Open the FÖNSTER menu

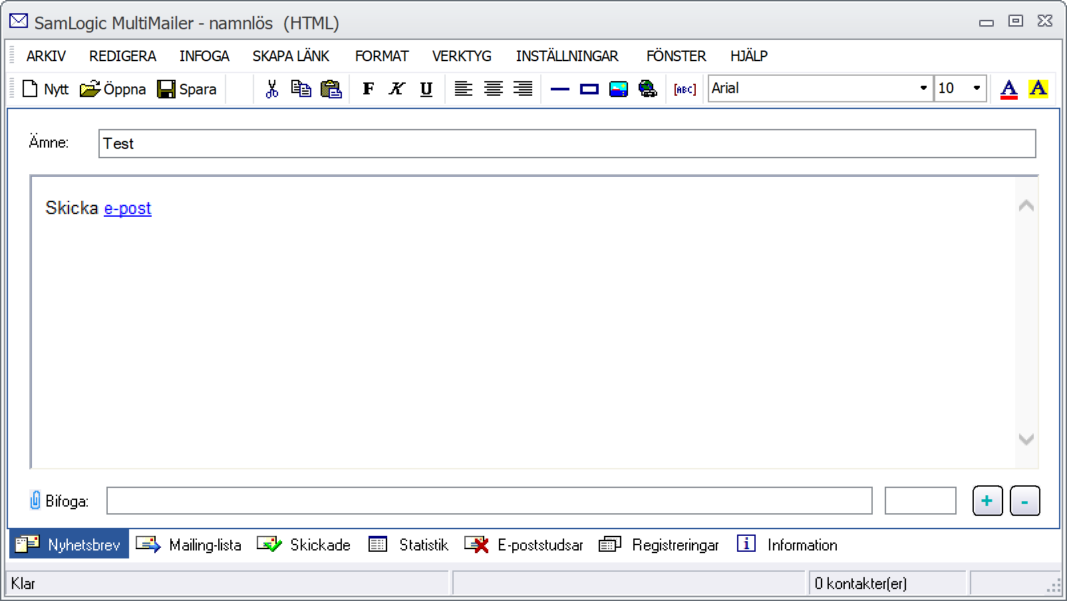coord(676,56)
